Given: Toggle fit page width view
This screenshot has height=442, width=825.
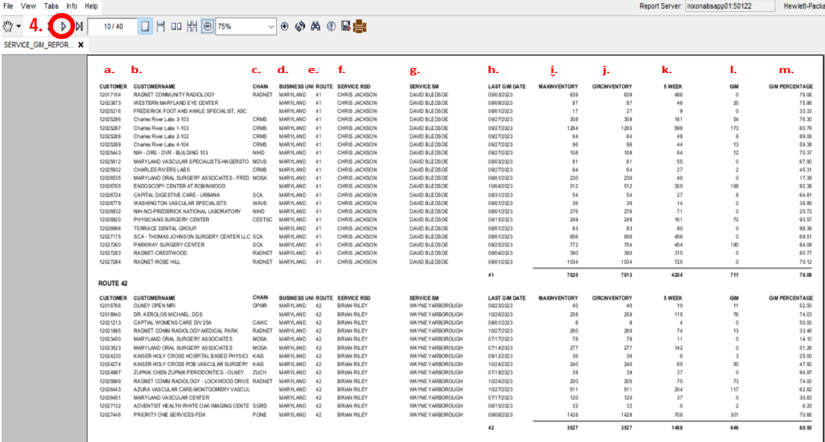Looking at the screenshot, I should tap(161, 26).
